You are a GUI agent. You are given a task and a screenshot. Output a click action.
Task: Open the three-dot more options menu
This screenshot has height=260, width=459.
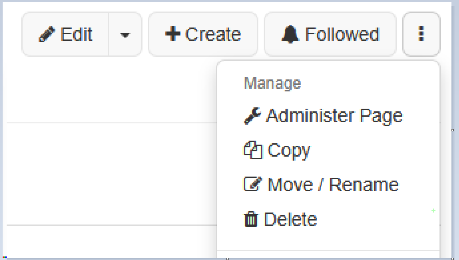pyautogui.click(x=421, y=34)
